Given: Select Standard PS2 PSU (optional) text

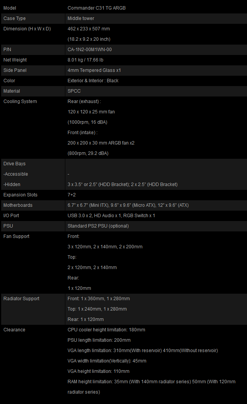Looking at the screenshot, I should (98, 226).
